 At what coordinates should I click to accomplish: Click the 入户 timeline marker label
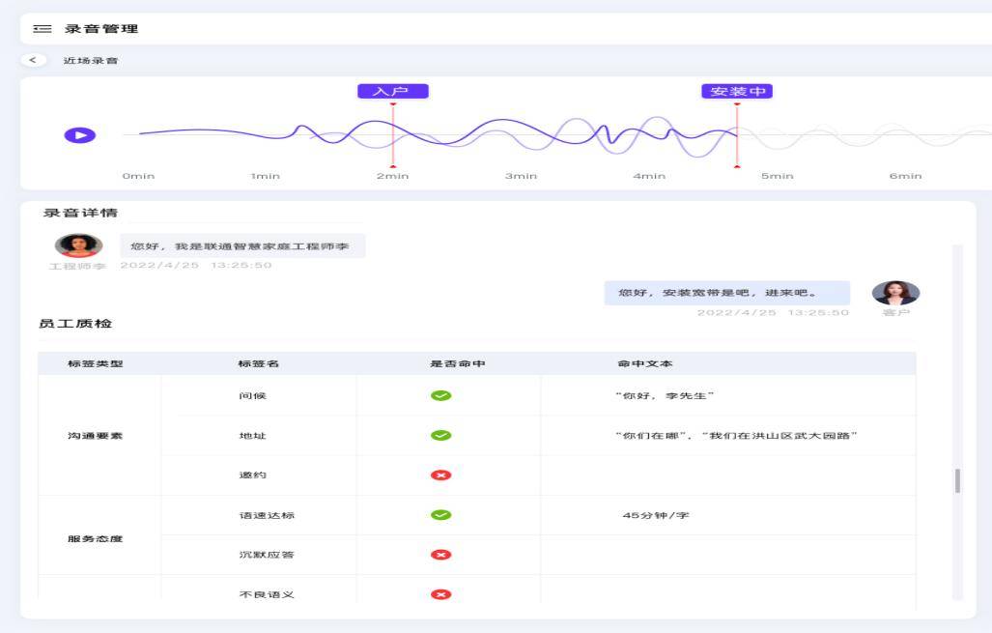392,92
